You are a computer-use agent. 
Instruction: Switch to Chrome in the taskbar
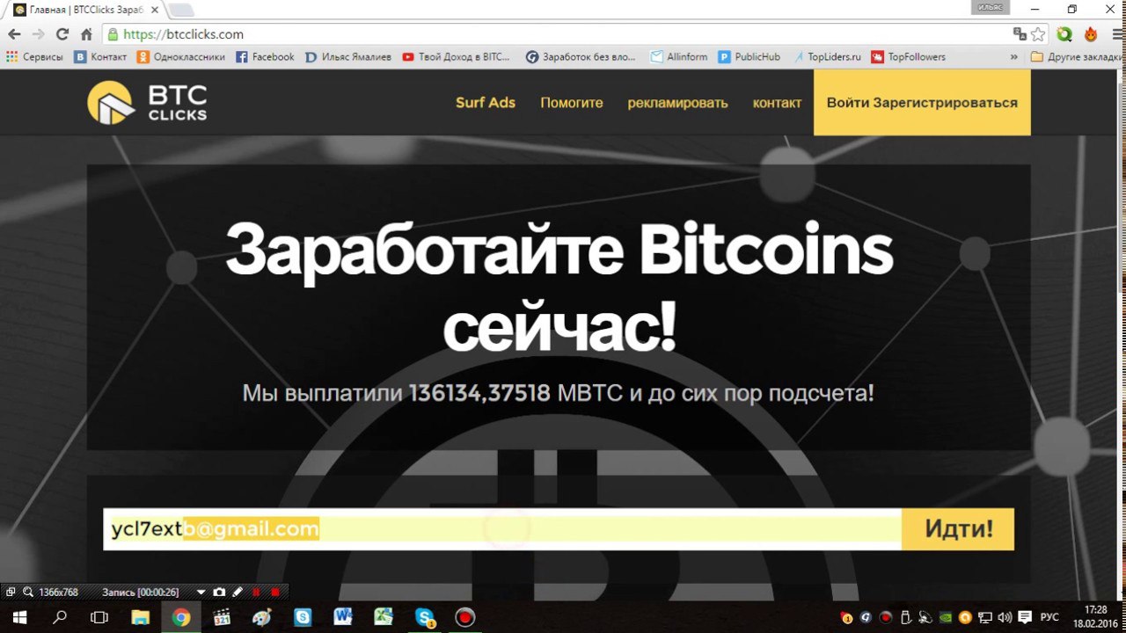[180, 618]
